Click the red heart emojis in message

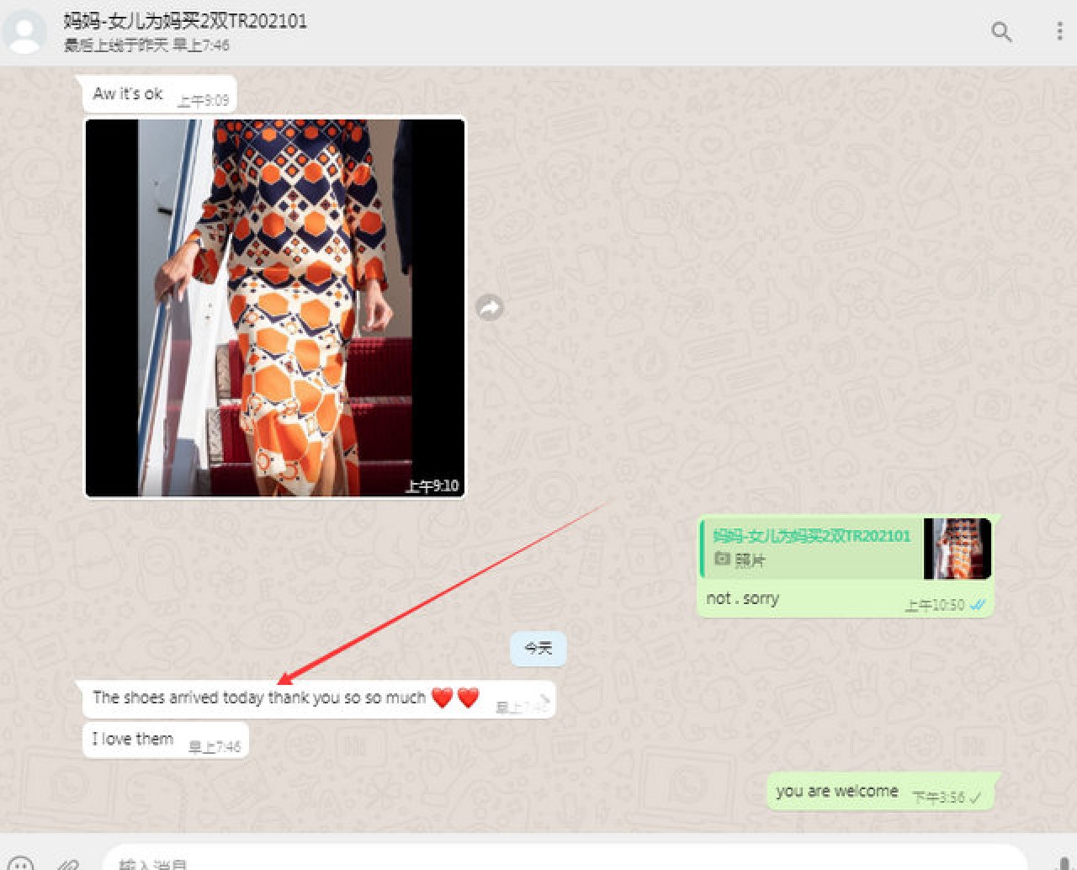[455, 698]
